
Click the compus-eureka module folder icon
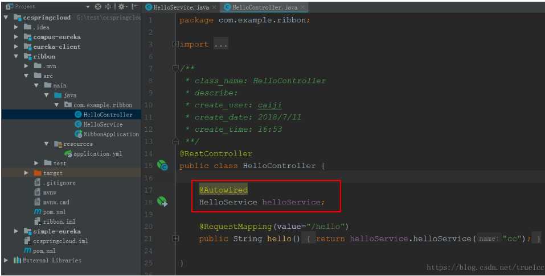pyautogui.click(x=27, y=37)
